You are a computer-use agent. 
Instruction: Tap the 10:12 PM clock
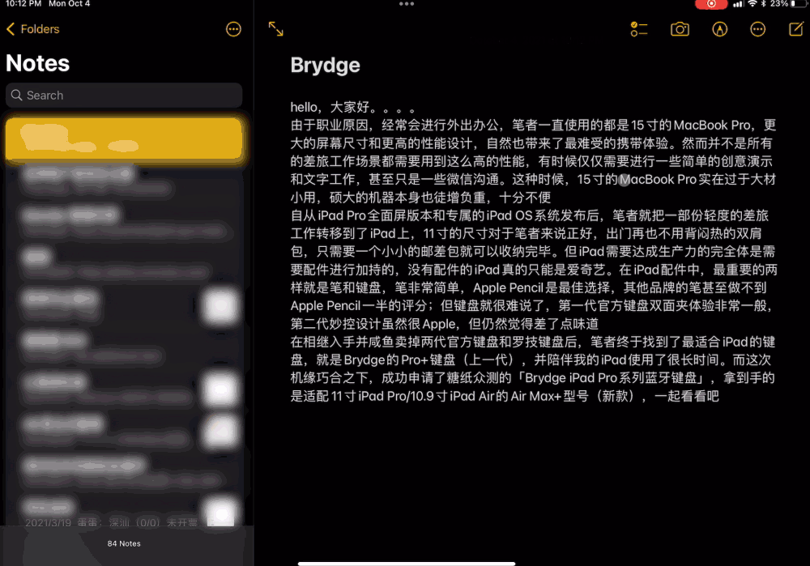[x=23, y=4]
